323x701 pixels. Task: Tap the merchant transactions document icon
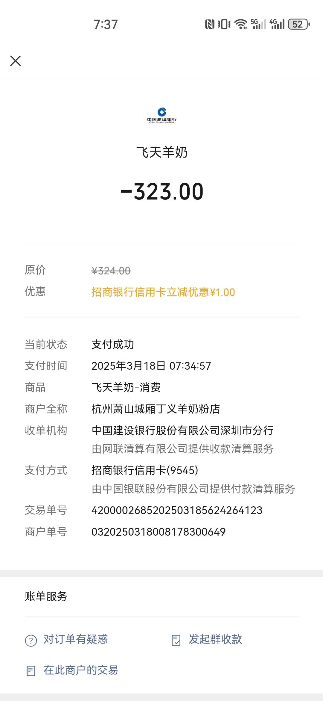pyautogui.click(x=31, y=671)
